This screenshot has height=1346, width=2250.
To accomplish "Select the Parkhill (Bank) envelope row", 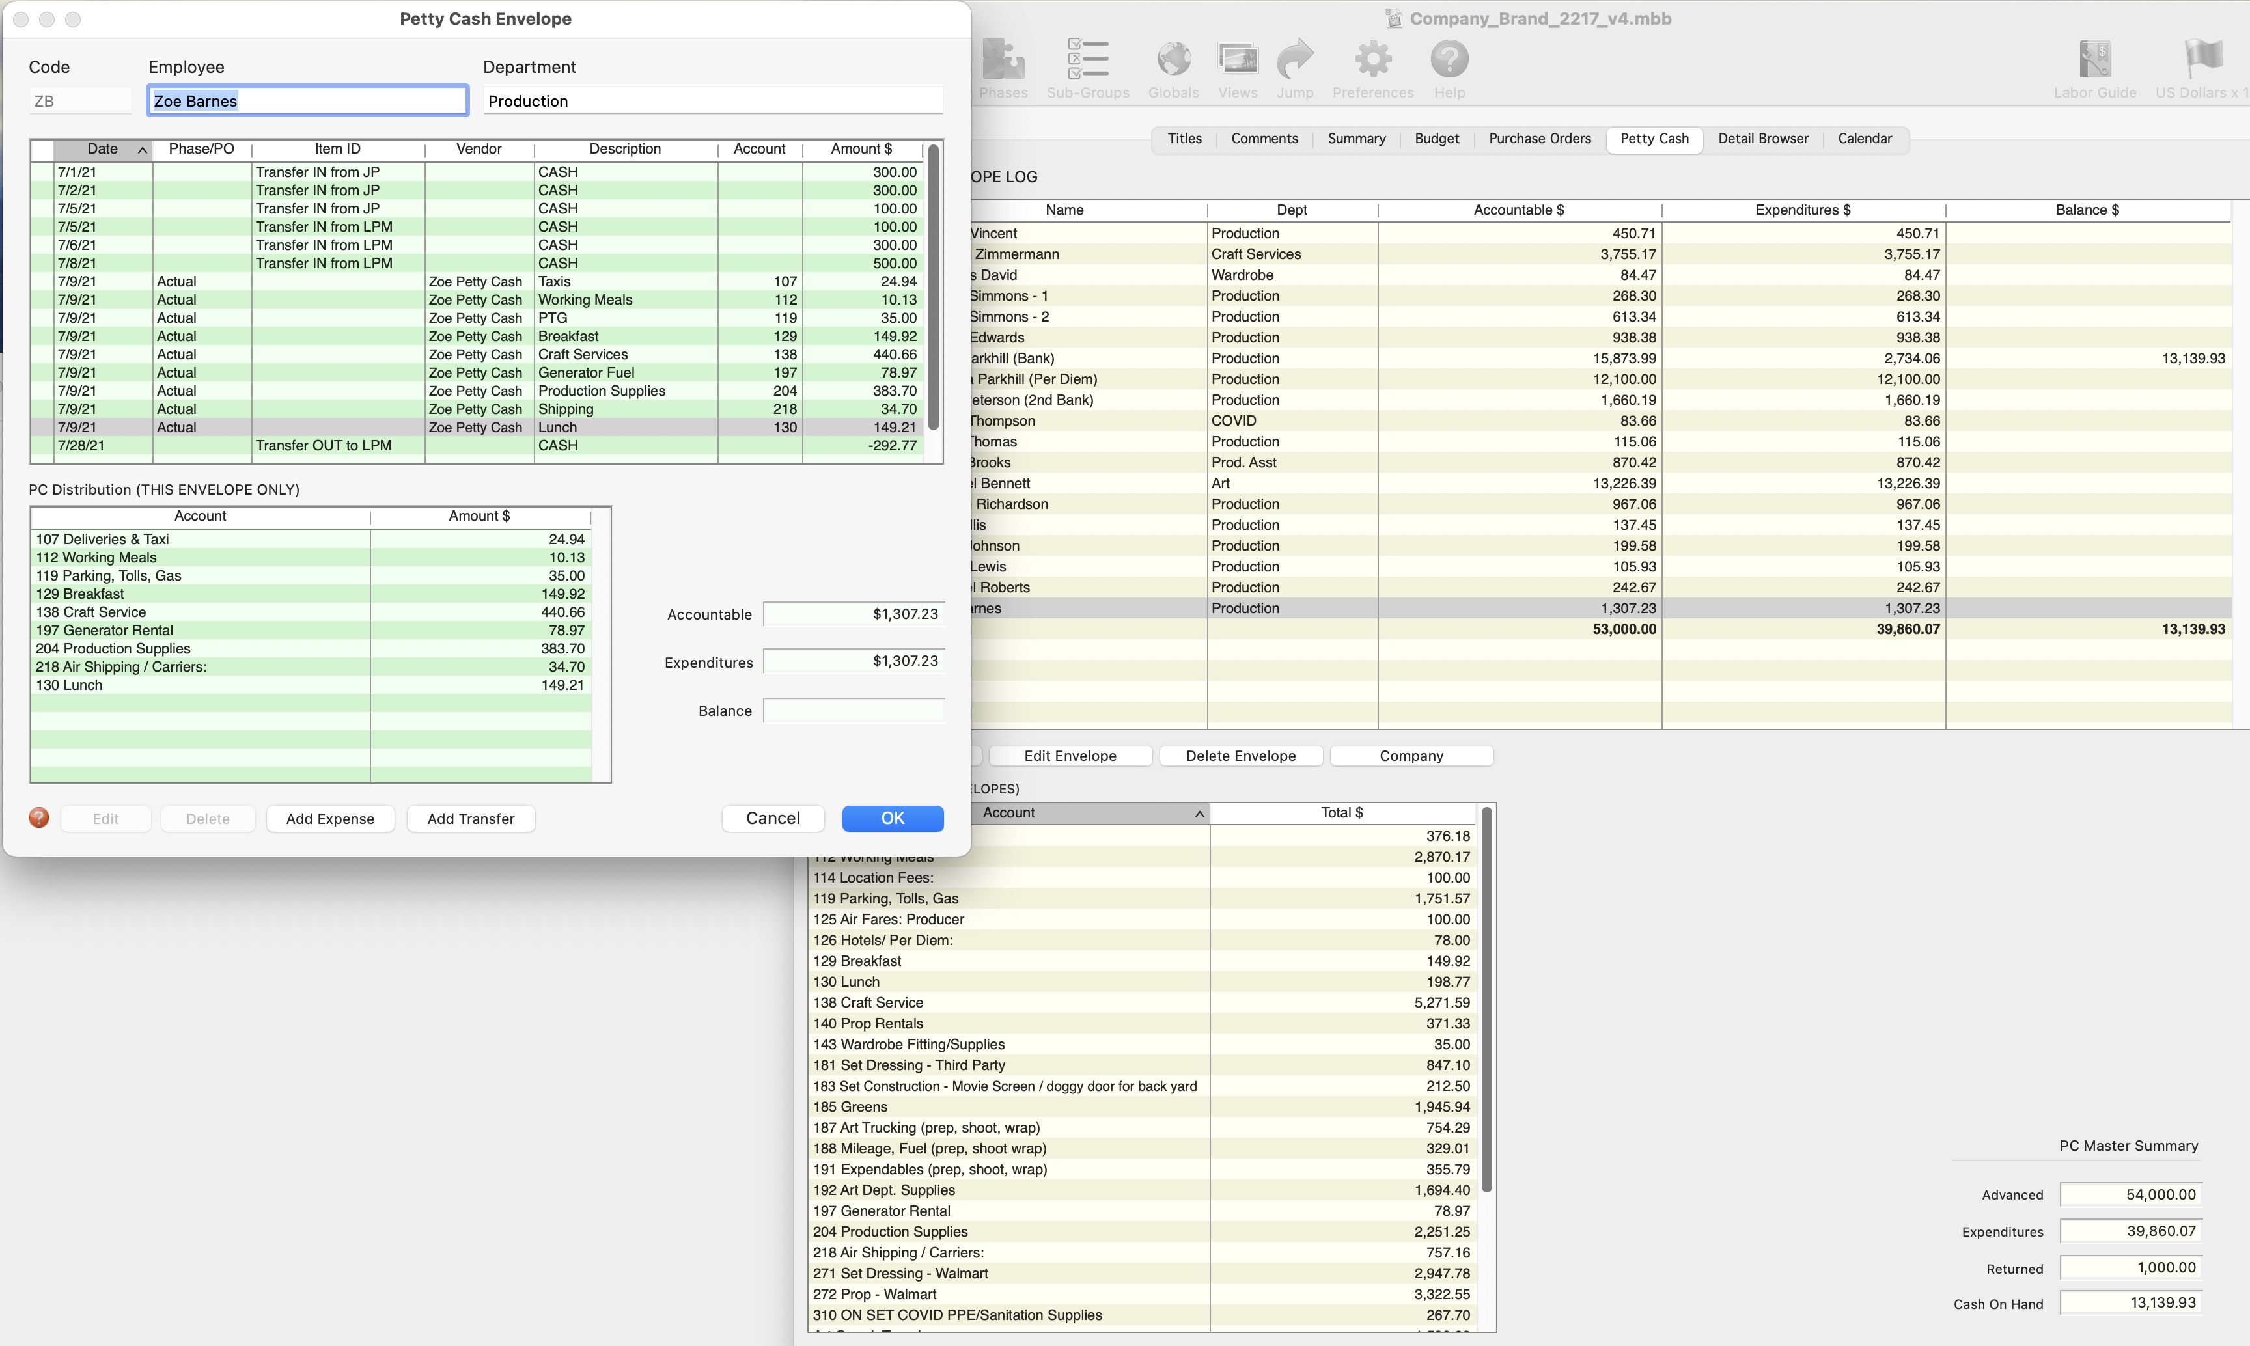I will pyautogui.click(x=1602, y=358).
